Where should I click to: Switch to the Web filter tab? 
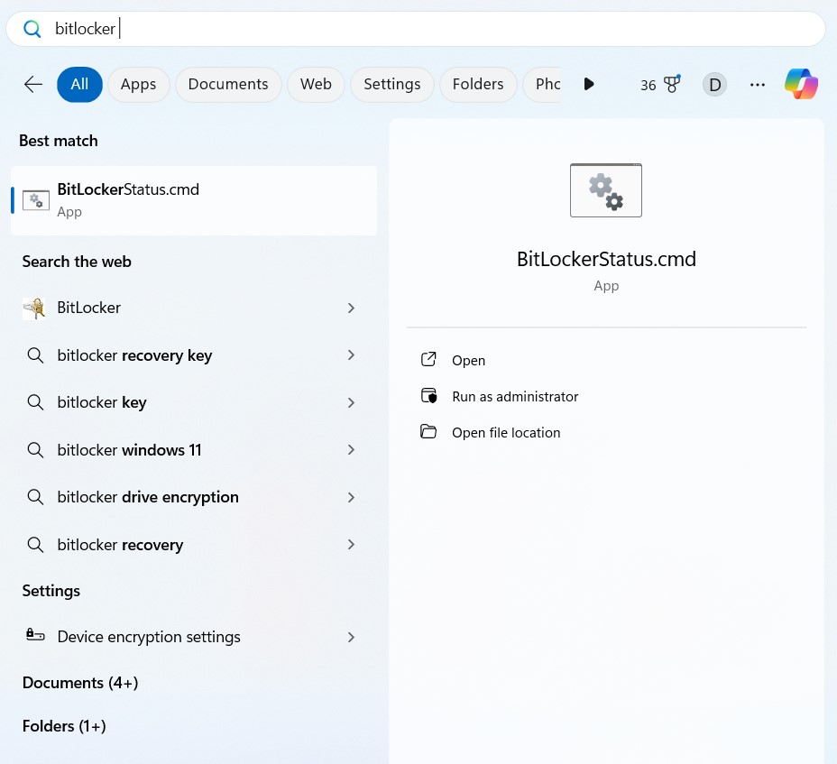click(316, 85)
